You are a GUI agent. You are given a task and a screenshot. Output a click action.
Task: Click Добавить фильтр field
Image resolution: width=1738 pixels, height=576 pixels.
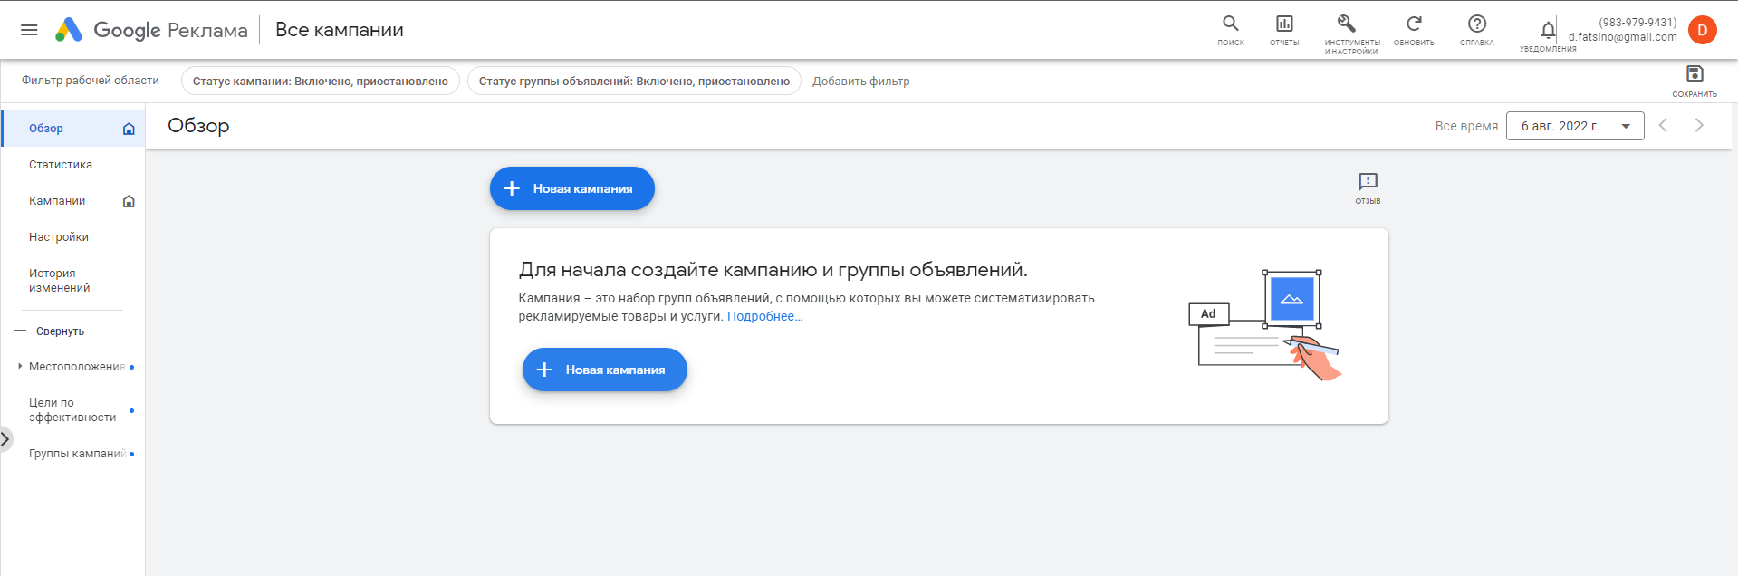(x=860, y=82)
